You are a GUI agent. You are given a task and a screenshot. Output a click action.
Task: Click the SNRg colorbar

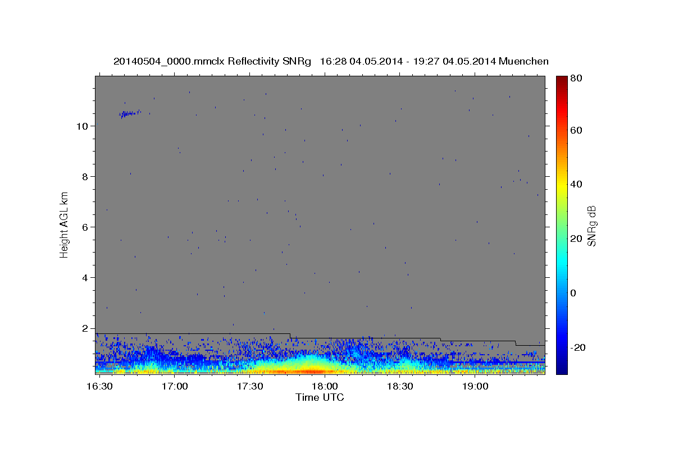(562, 225)
